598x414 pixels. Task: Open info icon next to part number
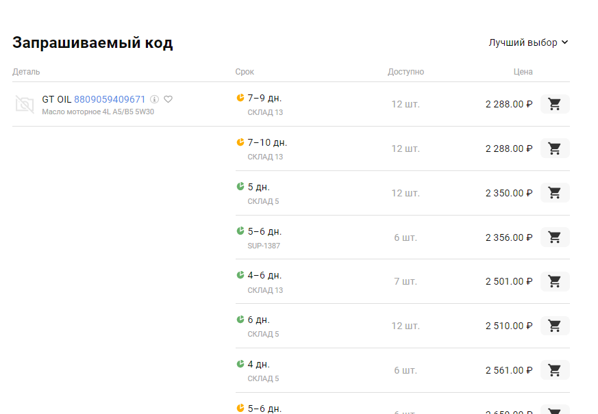[x=154, y=99]
